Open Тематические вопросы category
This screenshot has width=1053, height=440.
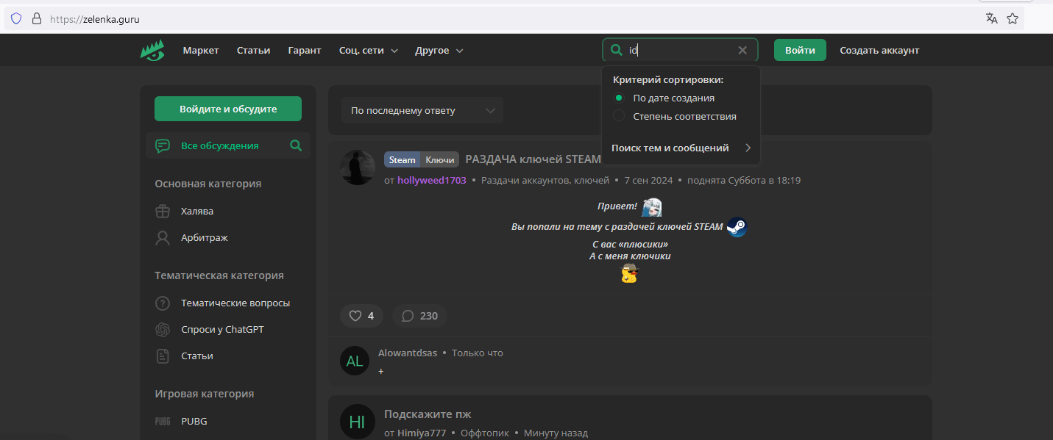235,303
